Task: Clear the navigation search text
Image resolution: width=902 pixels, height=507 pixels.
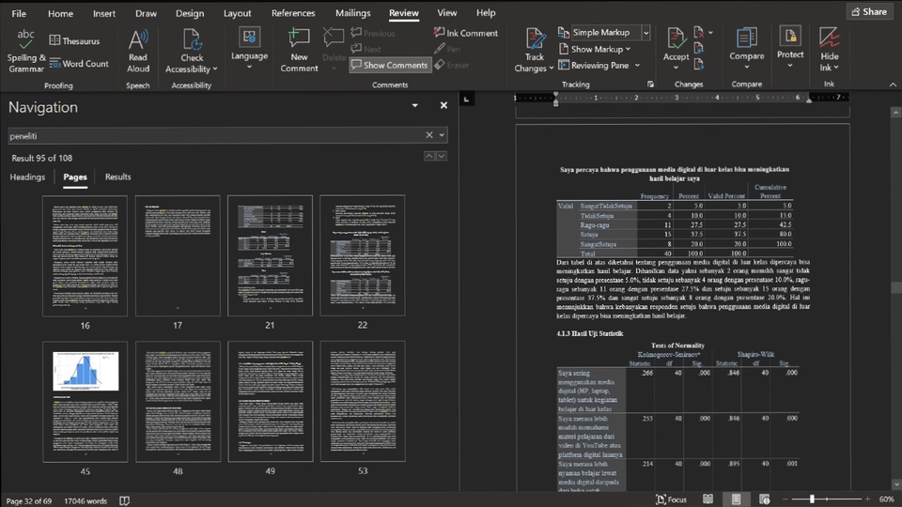Action: pos(429,135)
